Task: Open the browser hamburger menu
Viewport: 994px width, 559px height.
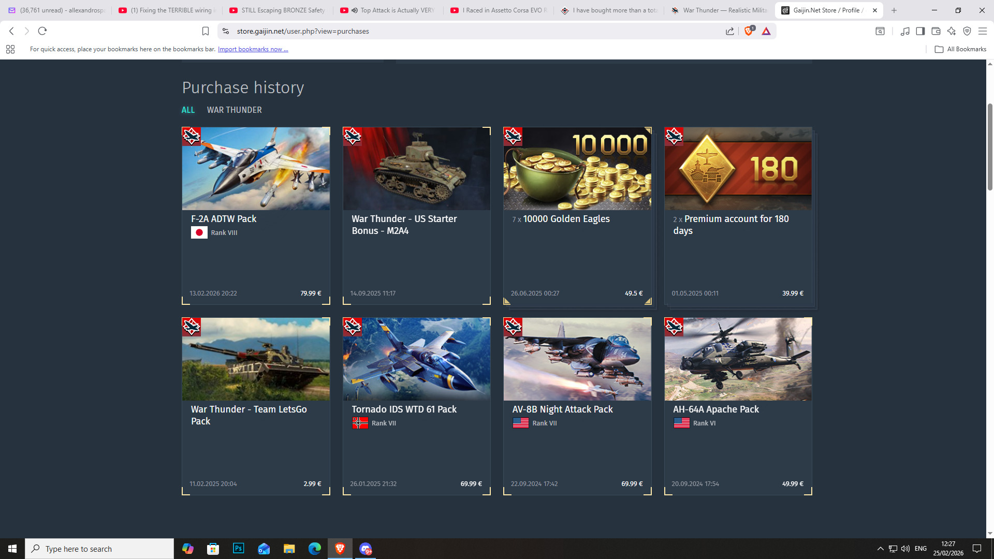Action: (x=982, y=31)
